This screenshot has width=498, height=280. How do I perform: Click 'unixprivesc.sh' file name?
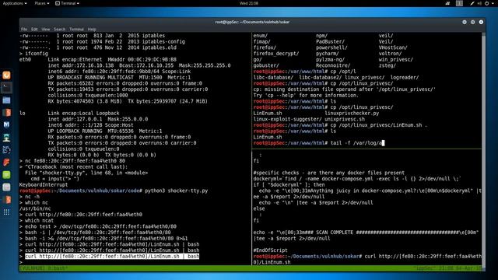pyautogui.click(x=345, y=119)
